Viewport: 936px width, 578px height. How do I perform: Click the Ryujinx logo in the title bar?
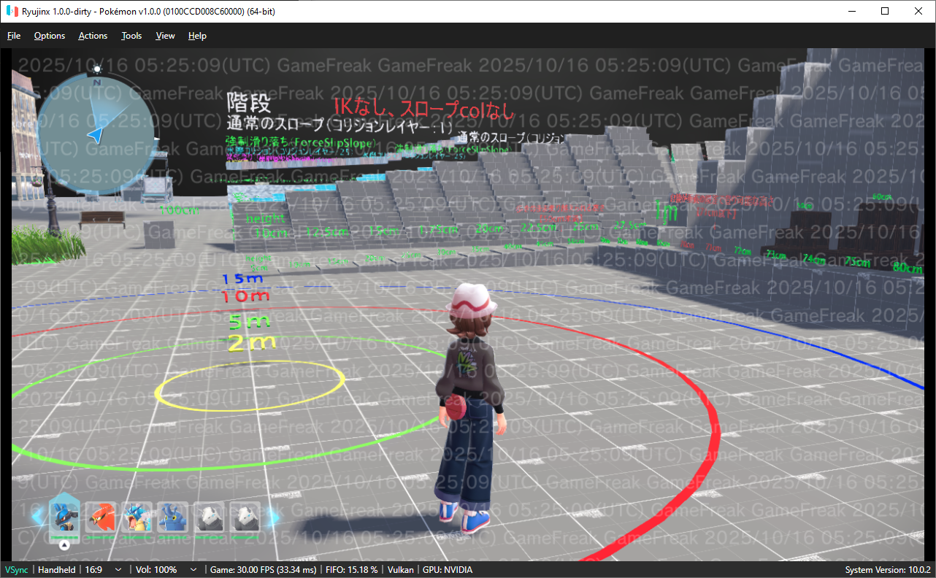[x=12, y=11]
